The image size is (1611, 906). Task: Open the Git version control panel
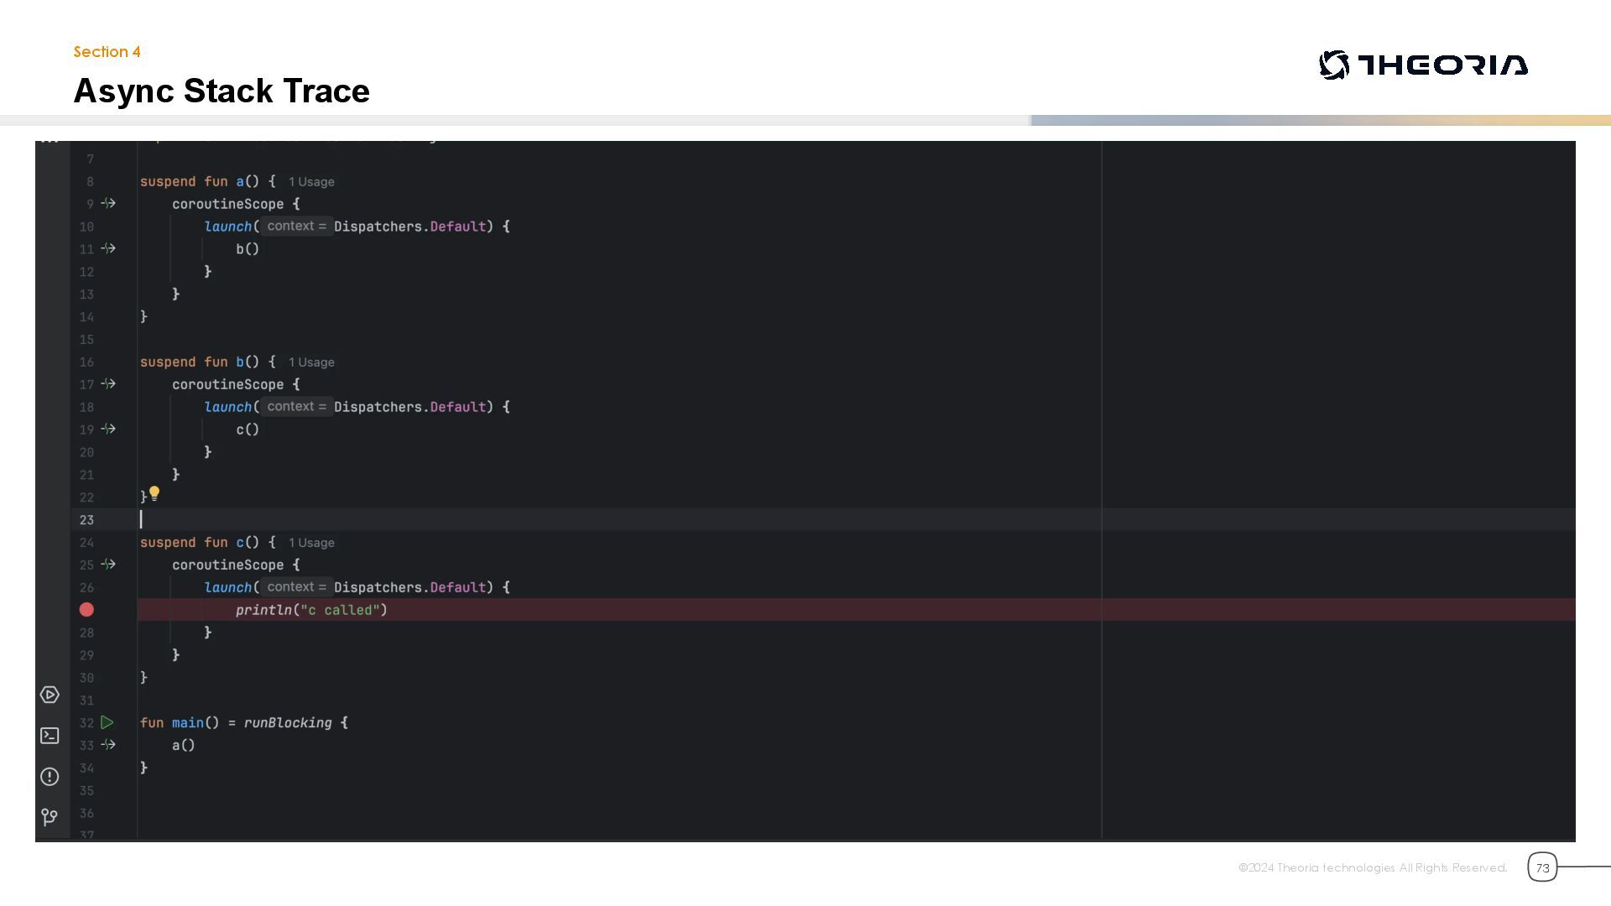[x=50, y=817]
